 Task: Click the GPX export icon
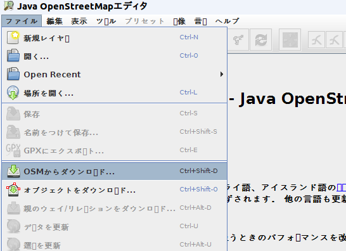[x=13, y=150]
